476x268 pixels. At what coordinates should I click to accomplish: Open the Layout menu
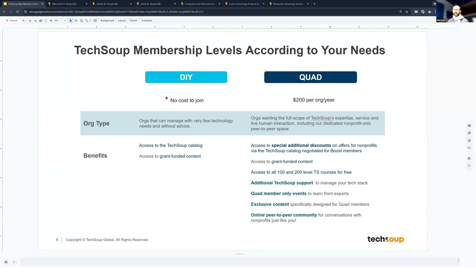pos(122,20)
